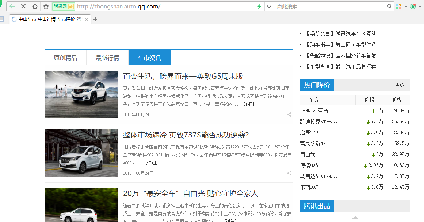Open the 英致G5周末版 article thumbnail
This screenshot has width=424, height=222.
81,94
